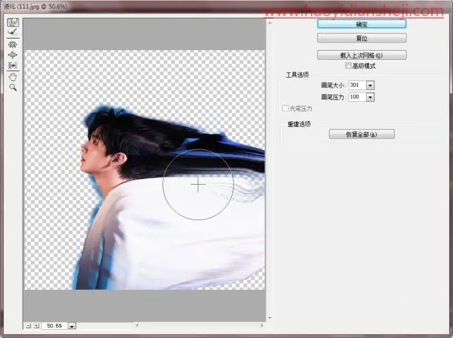Click the 恢复全部 button
This screenshot has height=338, width=453.
pyautogui.click(x=362, y=134)
